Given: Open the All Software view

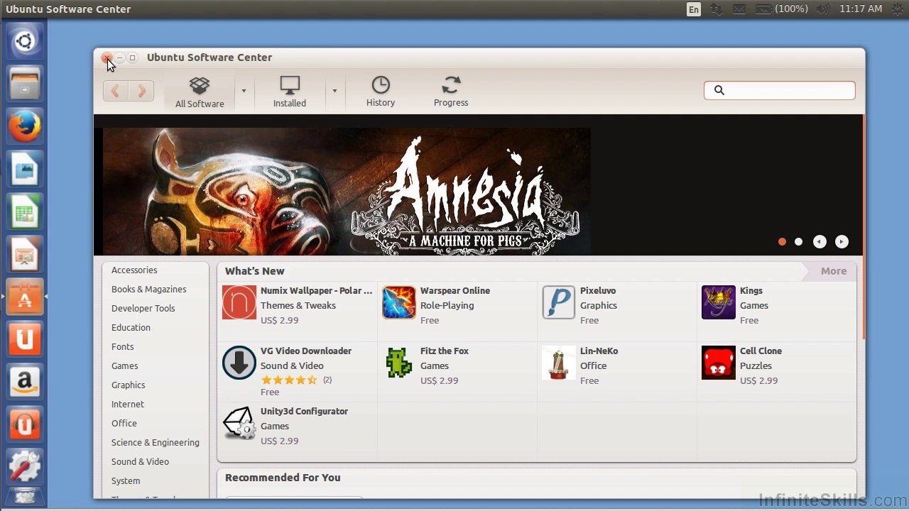Looking at the screenshot, I should pos(200,93).
